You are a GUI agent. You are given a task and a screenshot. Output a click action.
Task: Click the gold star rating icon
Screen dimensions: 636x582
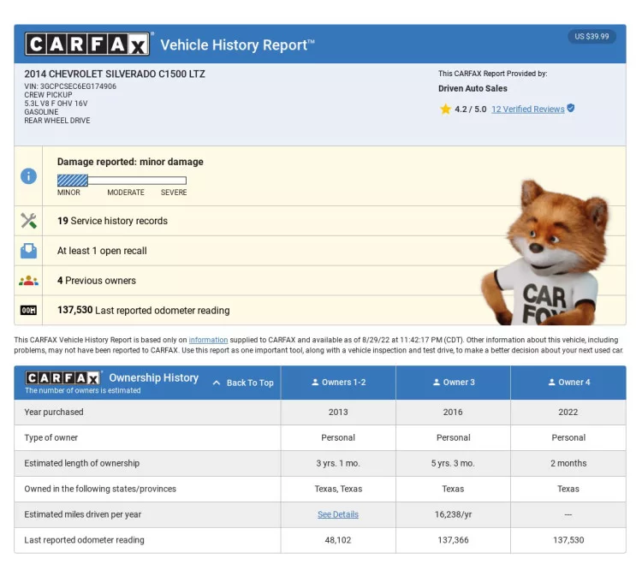click(x=445, y=109)
